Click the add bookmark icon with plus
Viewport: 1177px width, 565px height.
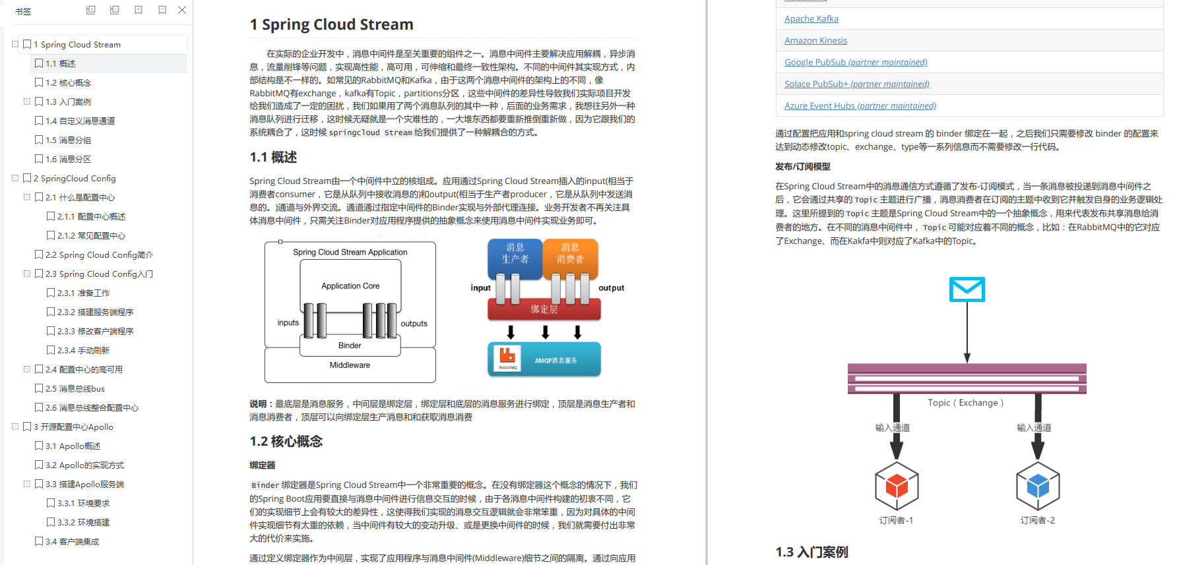139,10
